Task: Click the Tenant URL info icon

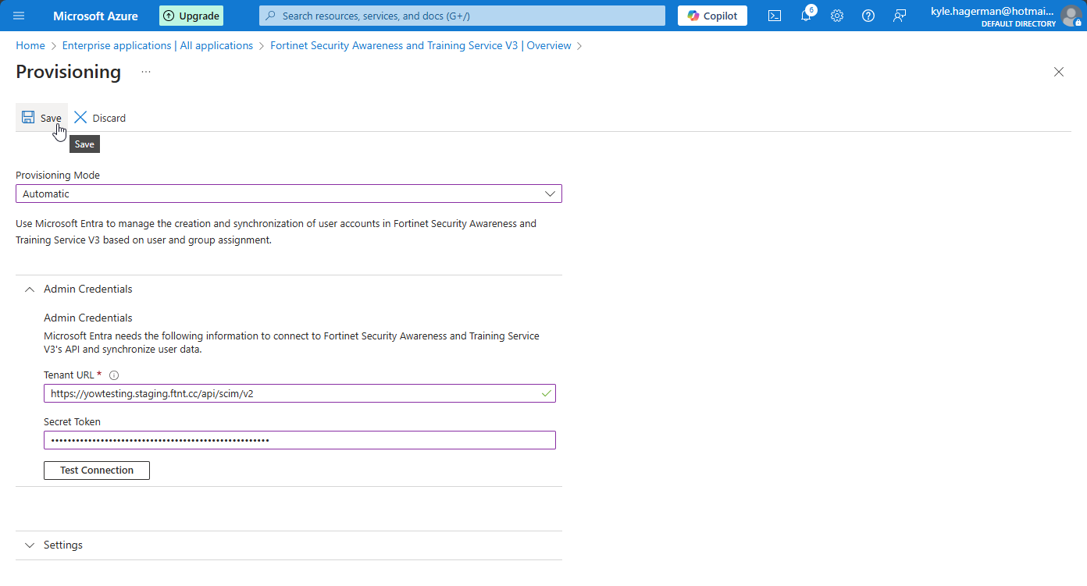Action: pos(114,375)
